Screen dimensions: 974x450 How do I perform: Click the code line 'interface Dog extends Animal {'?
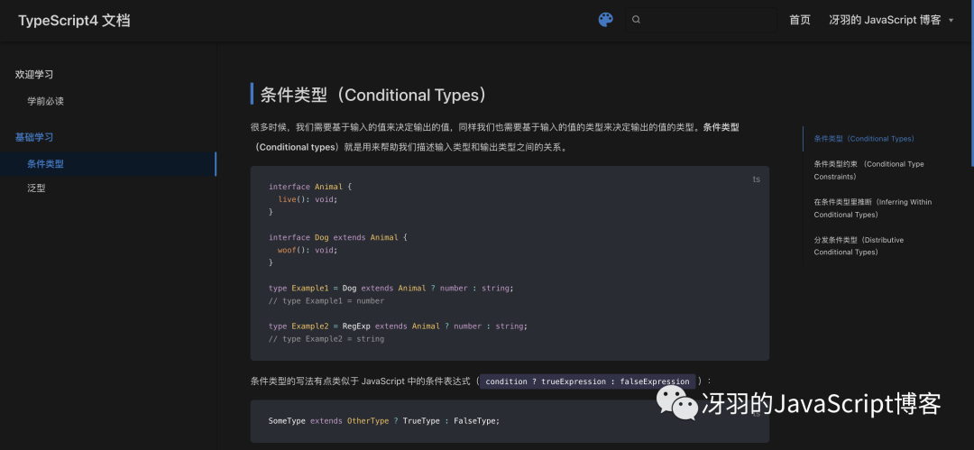pyautogui.click(x=337, y=237)
